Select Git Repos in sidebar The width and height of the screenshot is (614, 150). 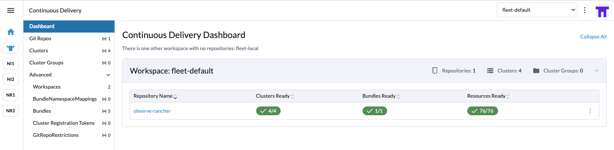tap(69, 38)
